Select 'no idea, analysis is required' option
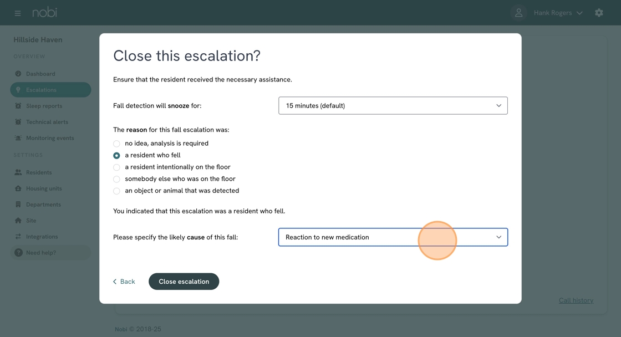The height and width of the screenshot is (337, 621). click(116, 144)
